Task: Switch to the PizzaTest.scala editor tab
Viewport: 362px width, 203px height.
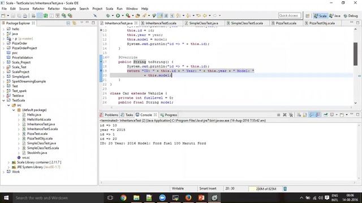Action: point(286,23)
